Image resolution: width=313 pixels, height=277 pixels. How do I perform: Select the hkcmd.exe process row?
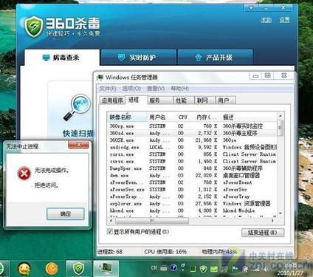coord(192,211)
